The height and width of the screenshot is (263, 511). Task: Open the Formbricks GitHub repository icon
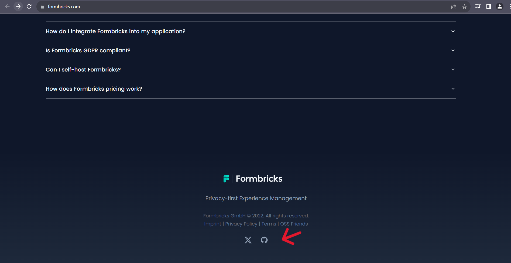264,240
